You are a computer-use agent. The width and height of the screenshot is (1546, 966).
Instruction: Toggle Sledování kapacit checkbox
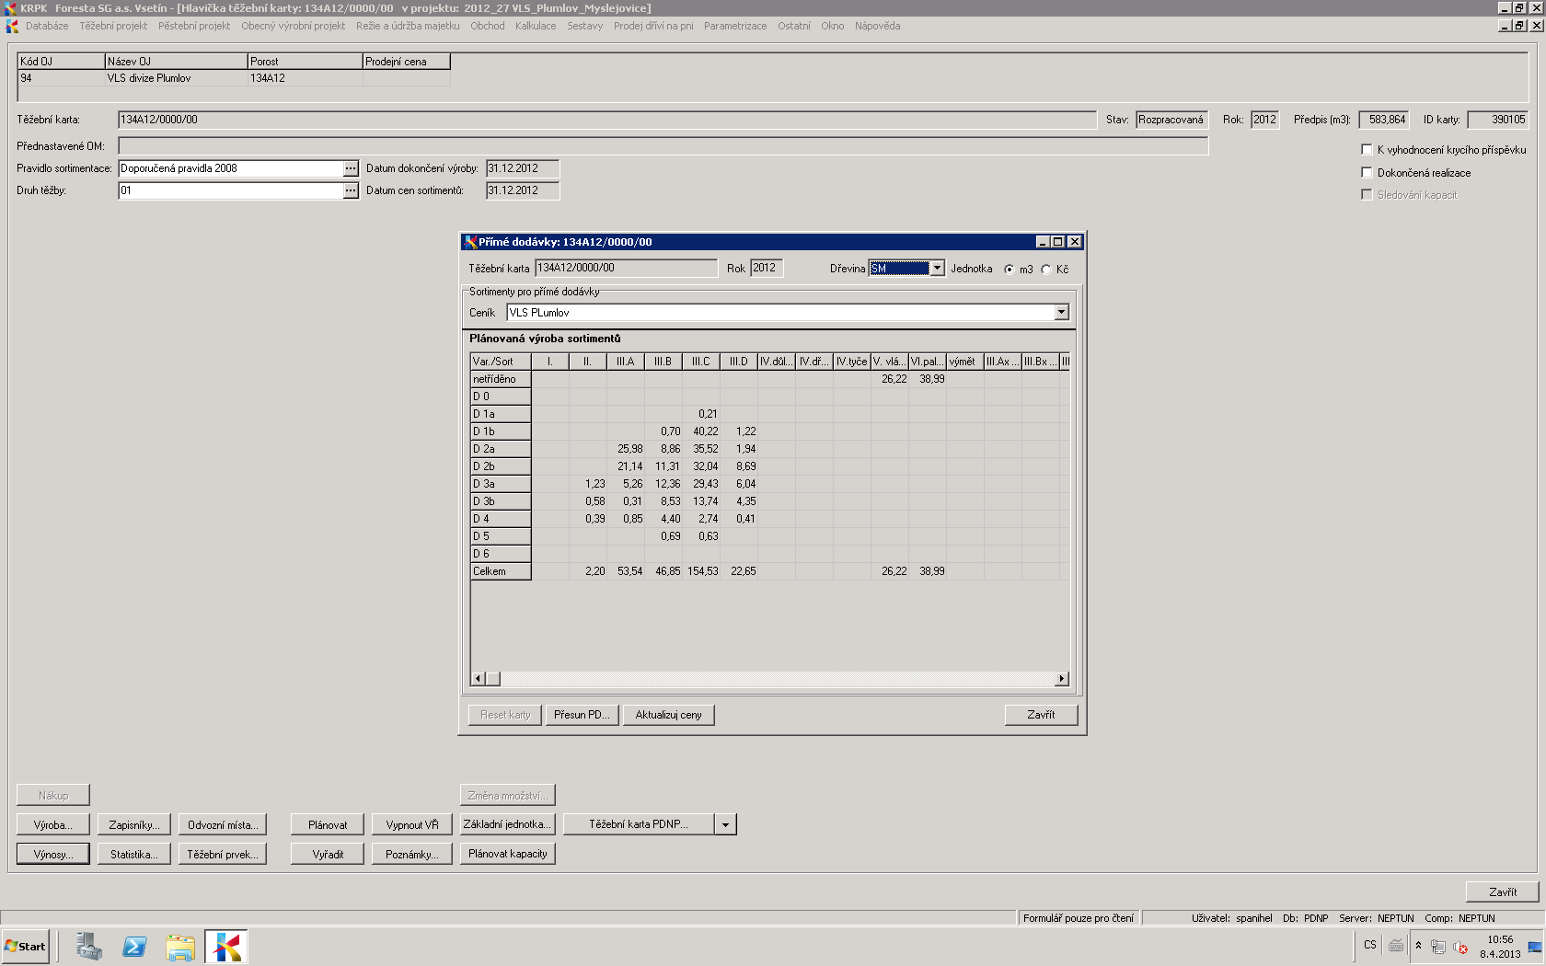1367,194
